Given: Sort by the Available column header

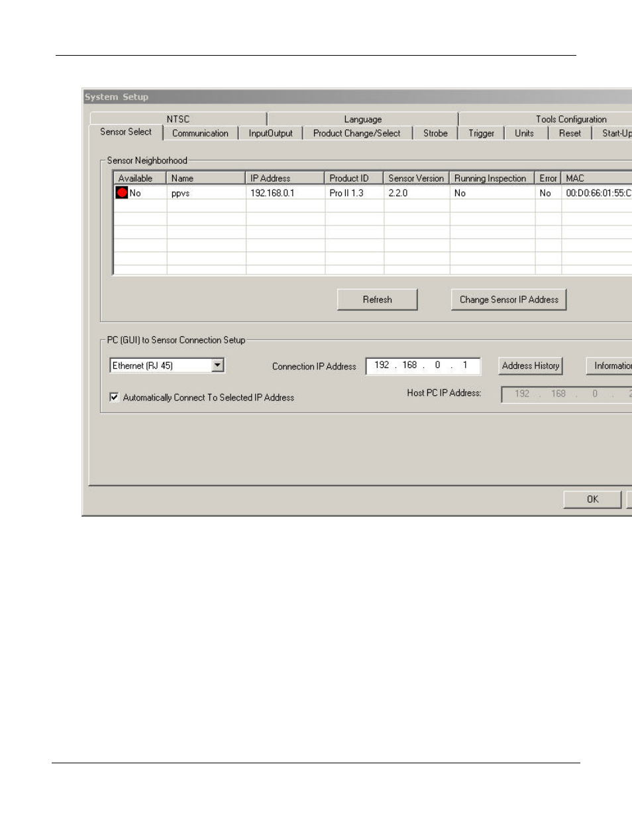Looking at the screenshot, I should coord(140,178).
